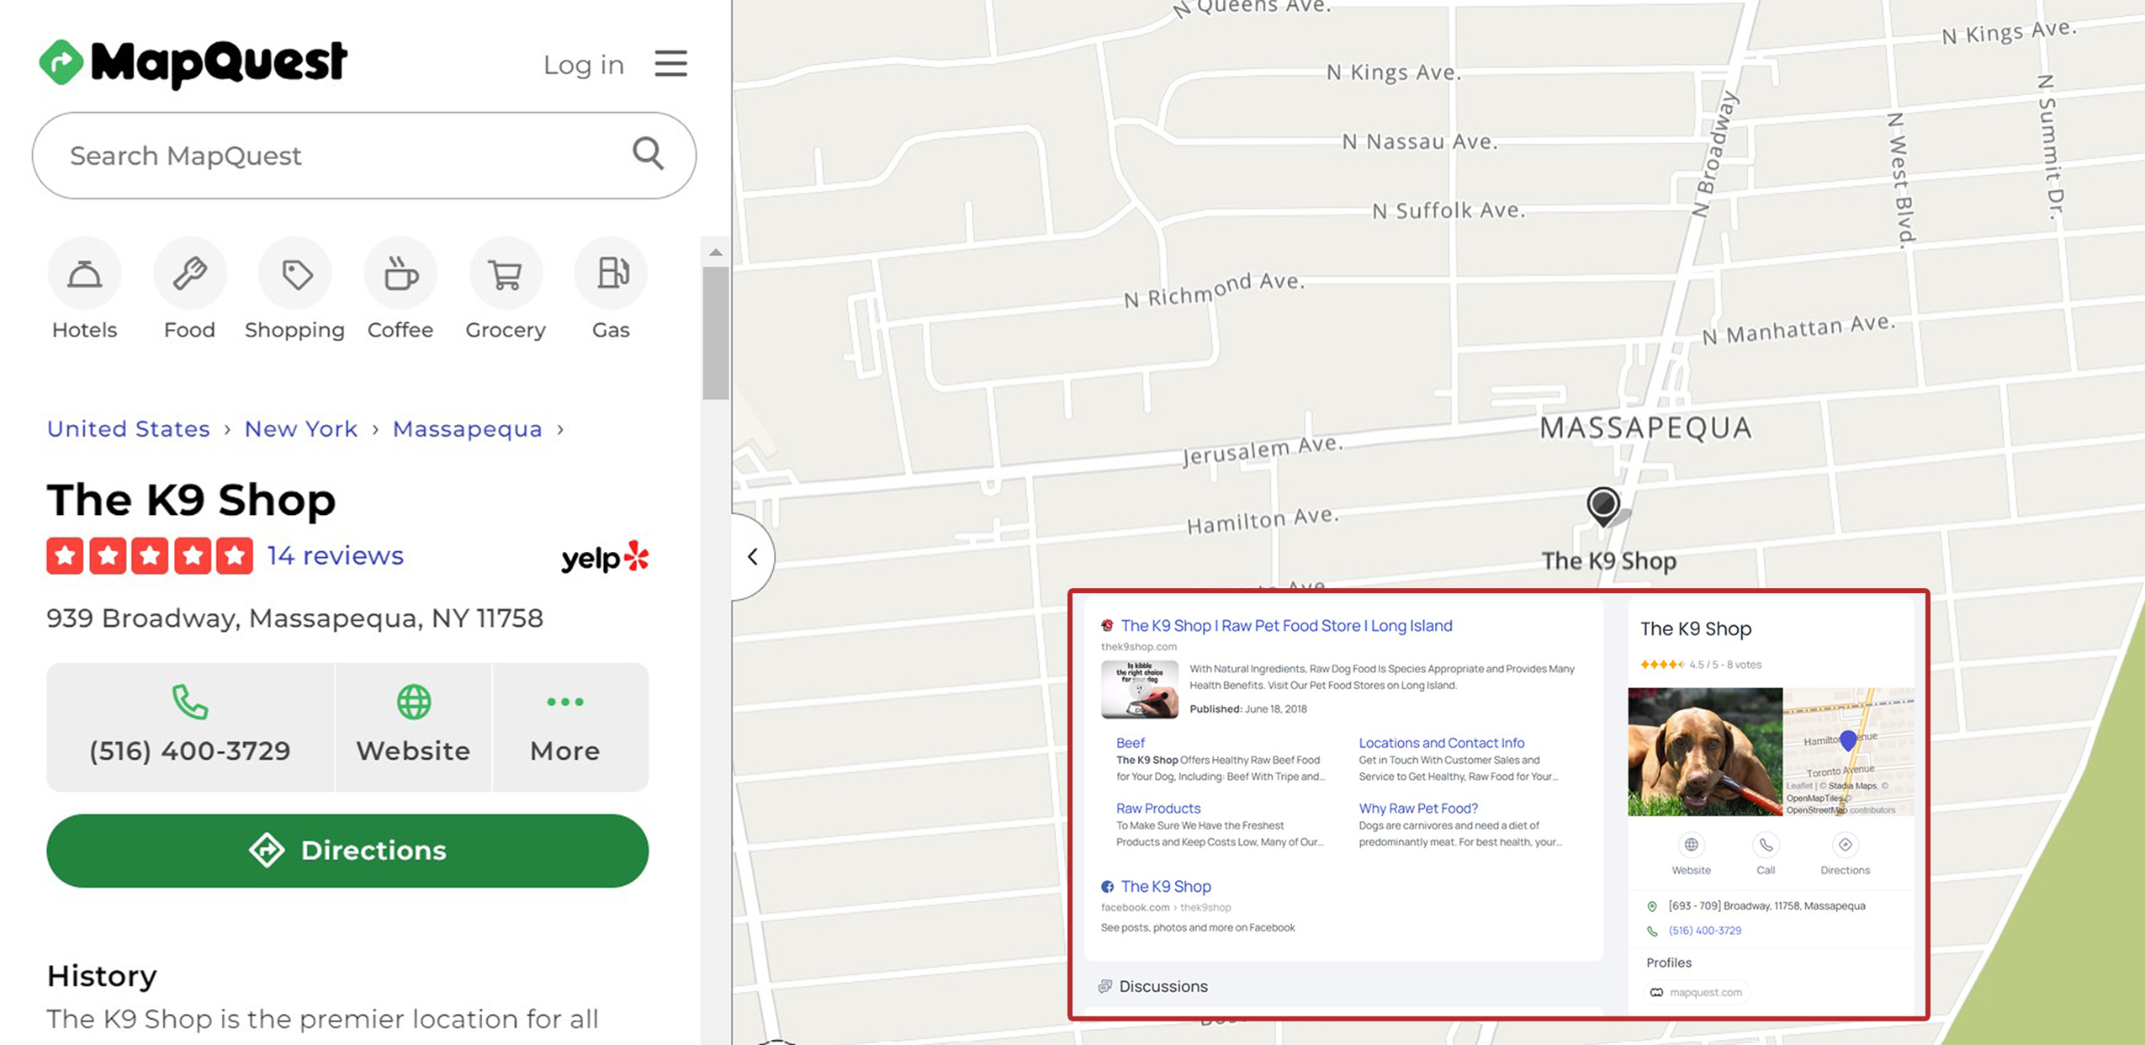Go to Massapequa breadcrumb
Image resolution: width=2145 pixels, height=1045 pixels.
tap(467, 429)
